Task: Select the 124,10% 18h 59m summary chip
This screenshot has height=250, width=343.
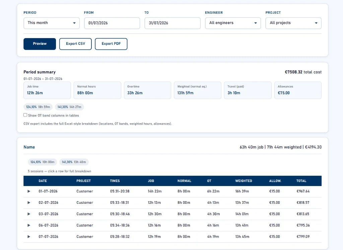Action: pos(38,107)
